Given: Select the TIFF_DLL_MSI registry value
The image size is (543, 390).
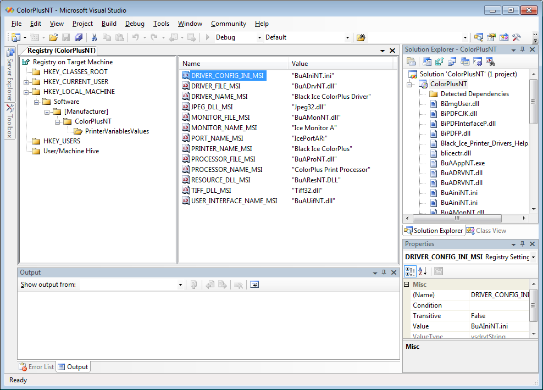Looking at the screenshot, I should tap(211, 191).
